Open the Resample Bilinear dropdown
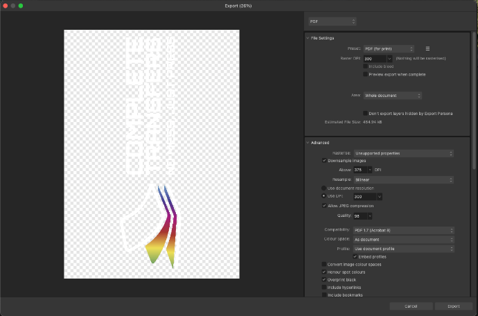 (404, 180)
